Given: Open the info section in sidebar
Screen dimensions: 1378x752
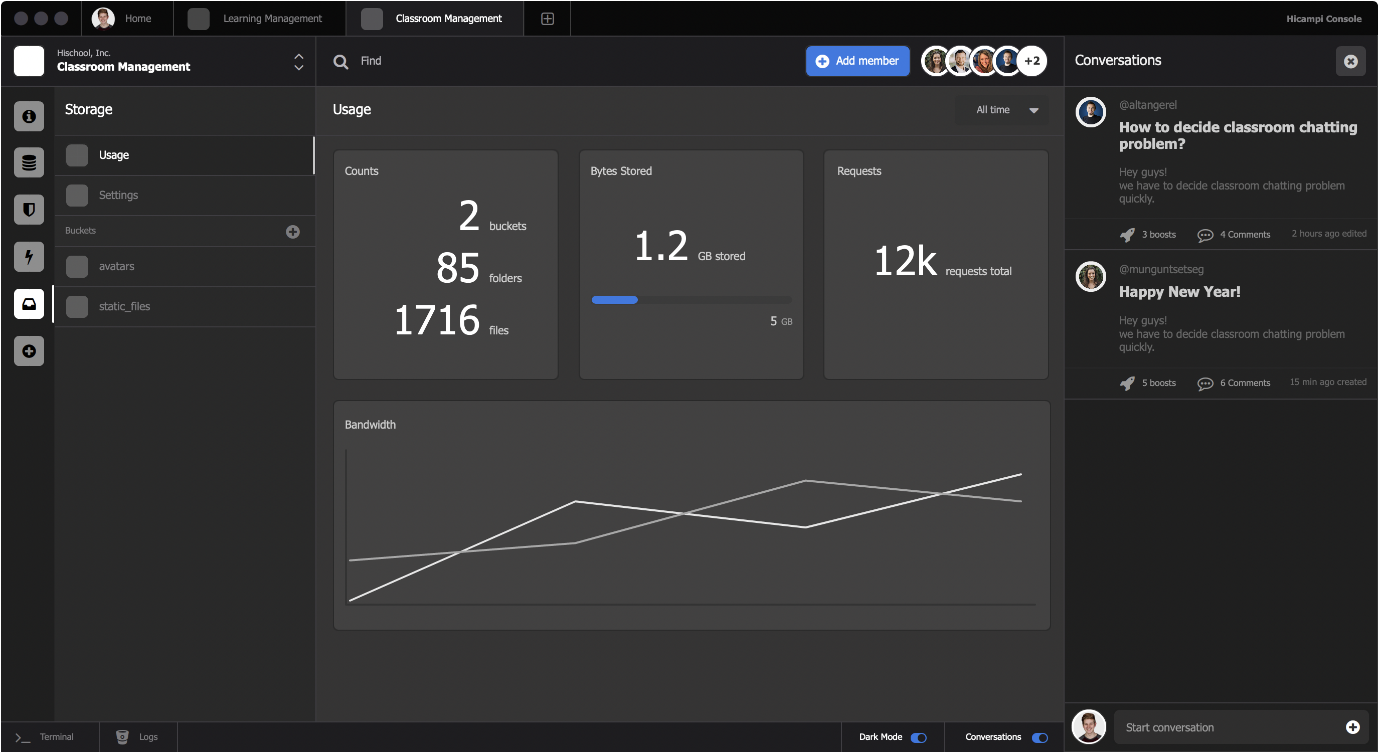Looking at the screenshot, I should [x=29, y=116].
